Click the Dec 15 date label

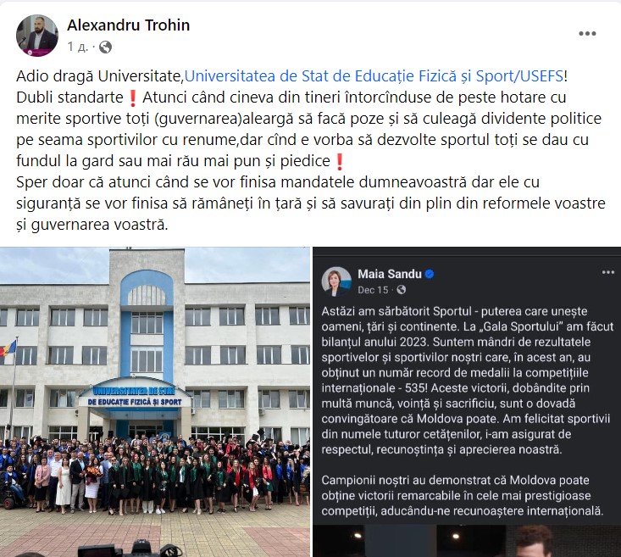click(x=373, y=290)
